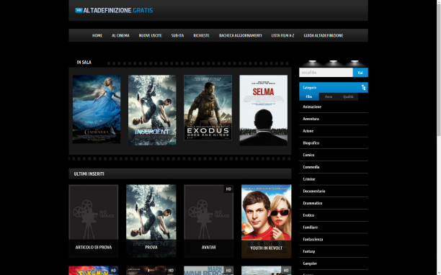Screen dimensions: 441x275
Task: Open the Prova movie card
Action: (x=151, y=221)
